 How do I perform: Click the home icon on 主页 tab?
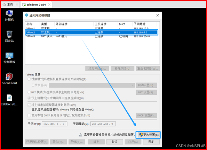[4, 5]
